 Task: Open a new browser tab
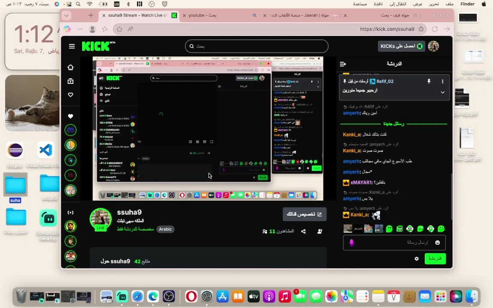tap(91, 15)
